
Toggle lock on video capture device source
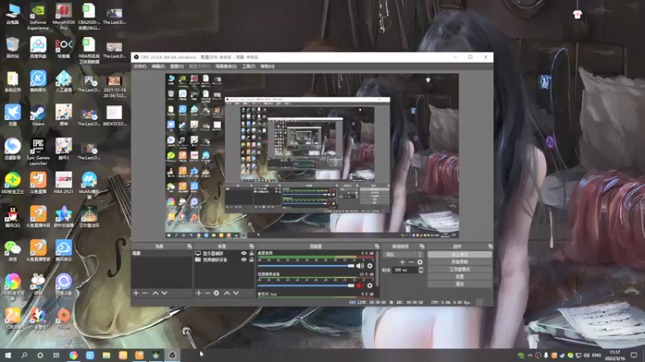click(x=252, y=260)
